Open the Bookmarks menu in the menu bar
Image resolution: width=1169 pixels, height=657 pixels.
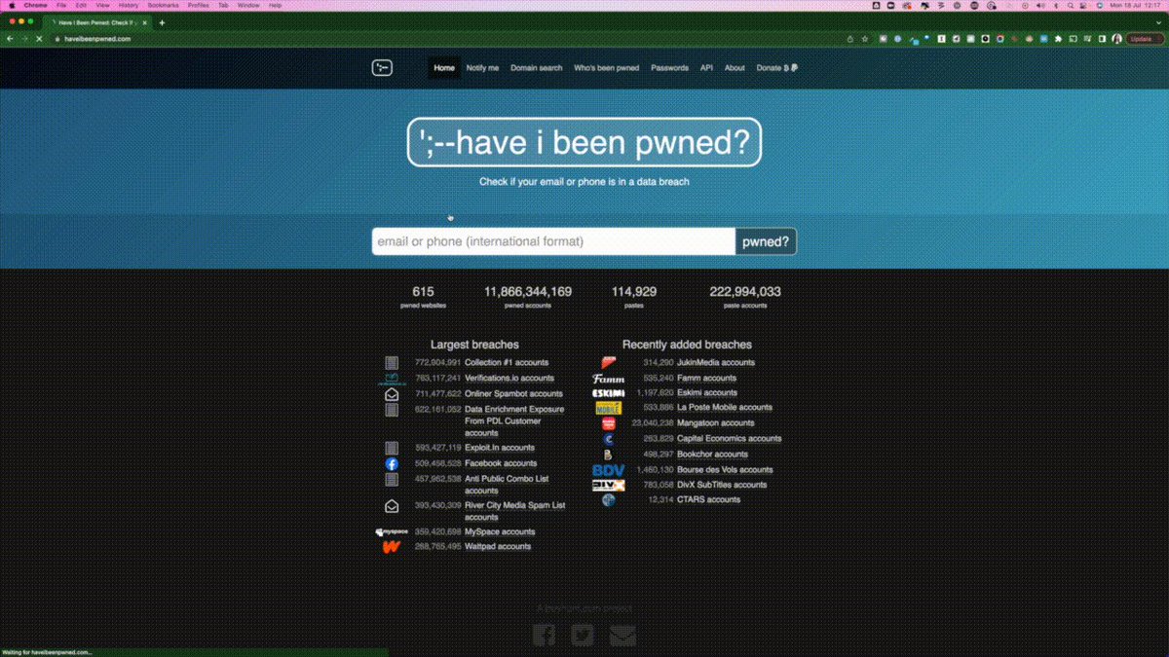[164, 5]
